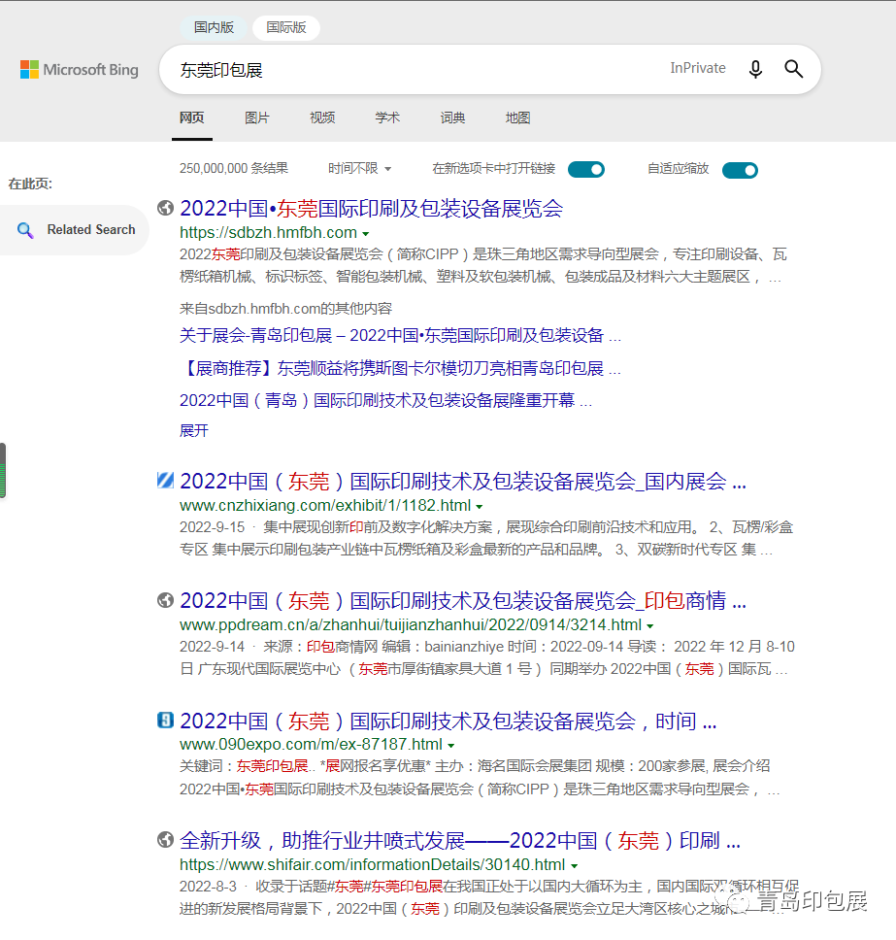The image size is (896, 940).
Task: Expand the arrow next to https://sdbzh.hmfbh.com
Action: coord(366,234)
